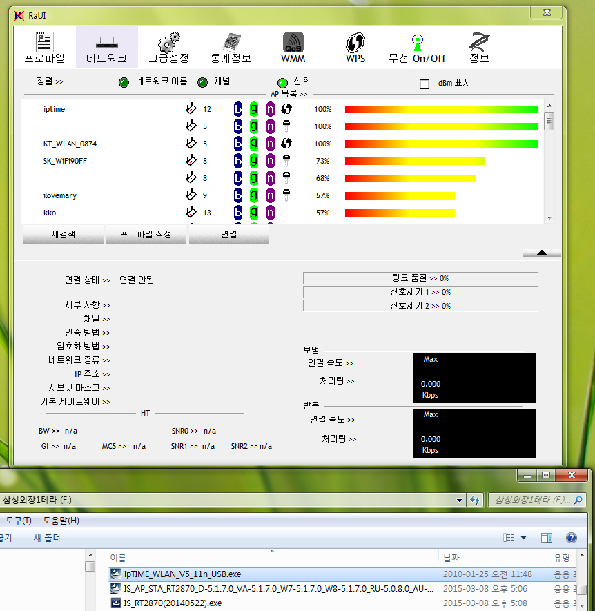Open the WPS icon
Image resolution: width=595 pixels, height=611 pixels.
355,42
